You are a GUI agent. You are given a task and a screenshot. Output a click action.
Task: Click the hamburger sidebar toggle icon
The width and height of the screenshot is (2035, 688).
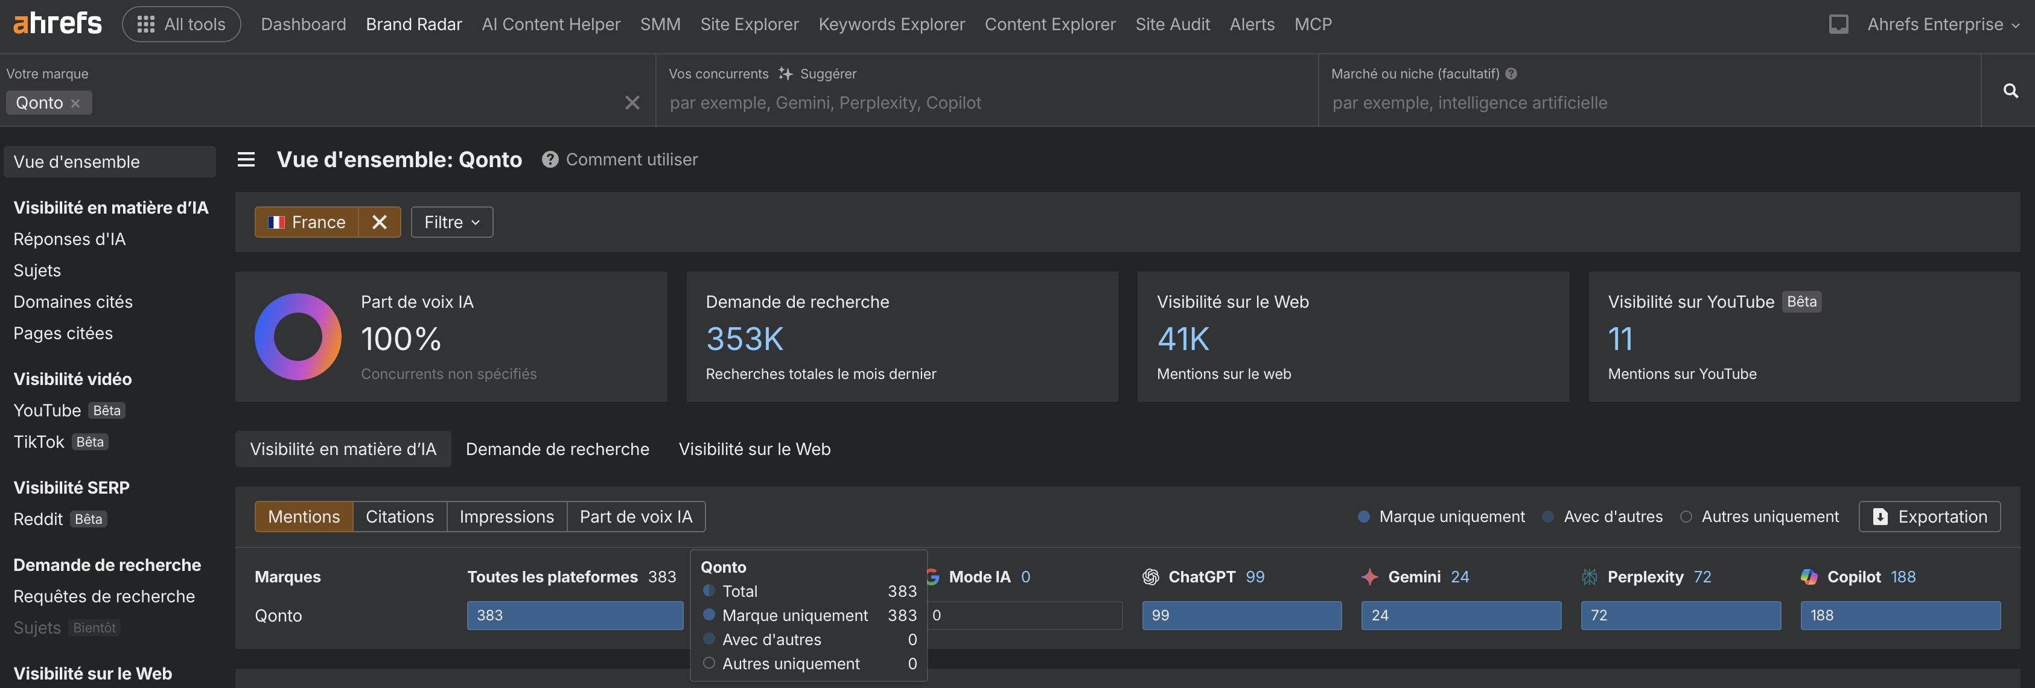[246, 159]
